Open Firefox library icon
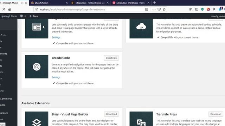The width and height of the screenshot is (225, 126). [x=191, y=9]
